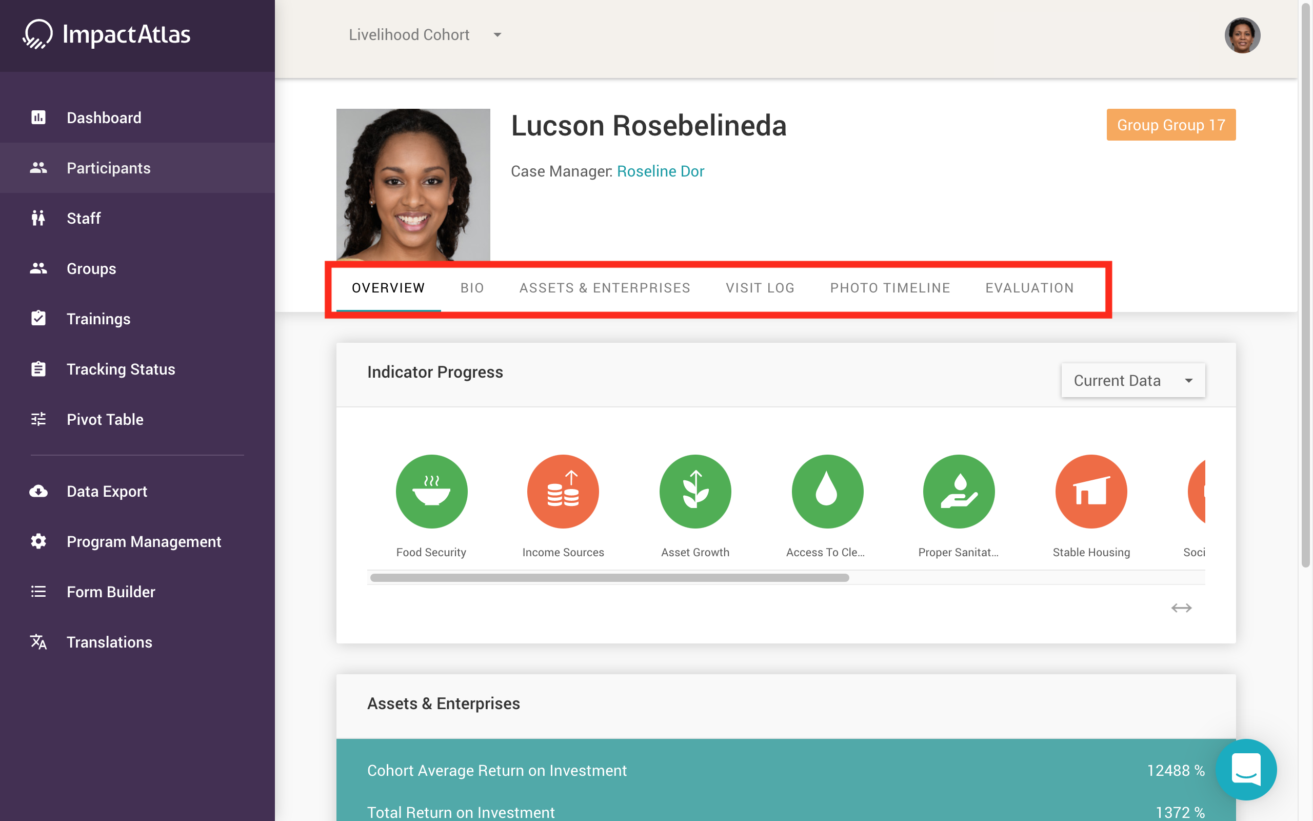Open the user avatar menu
1313x821 pixels.
click(x=1242, y=35)
